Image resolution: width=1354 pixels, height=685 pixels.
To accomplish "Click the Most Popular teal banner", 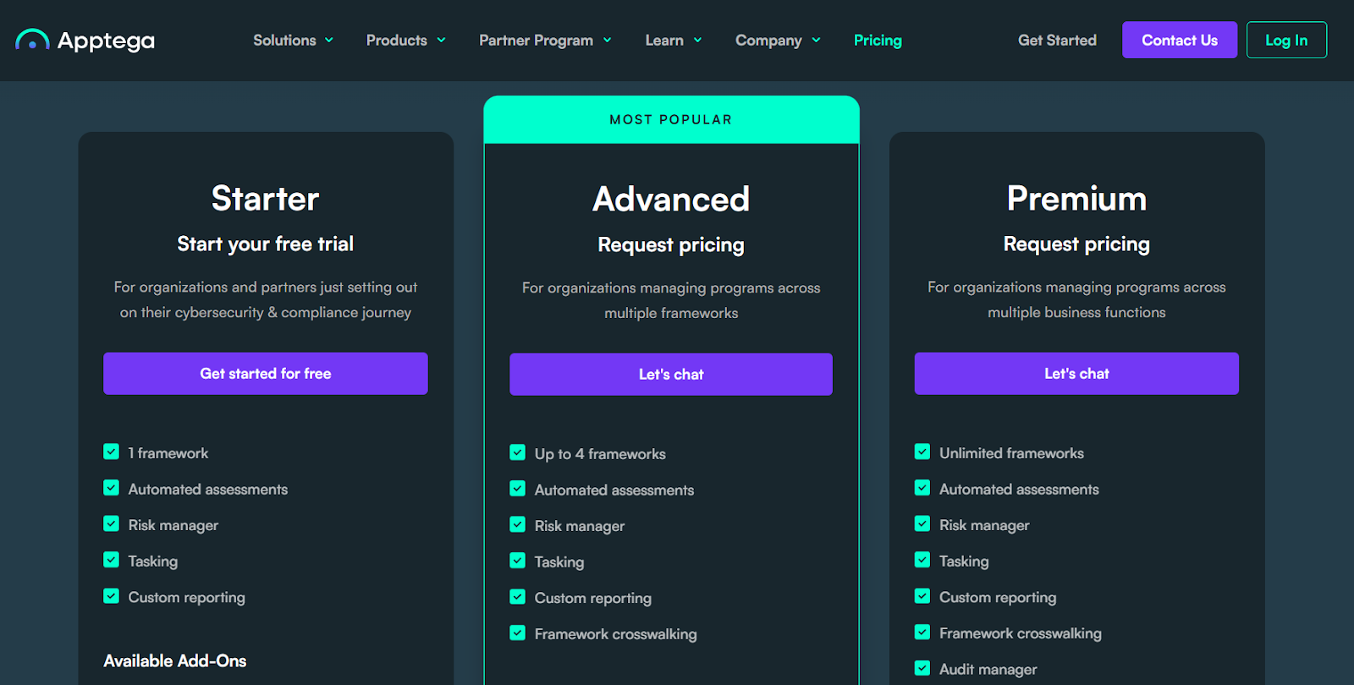I will (x=671, y=119).
